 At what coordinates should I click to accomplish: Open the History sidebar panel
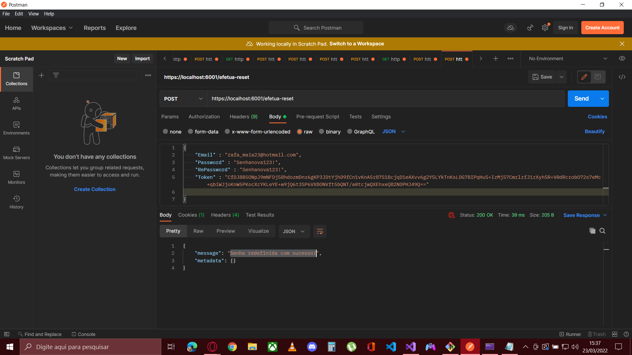(16, 202)
